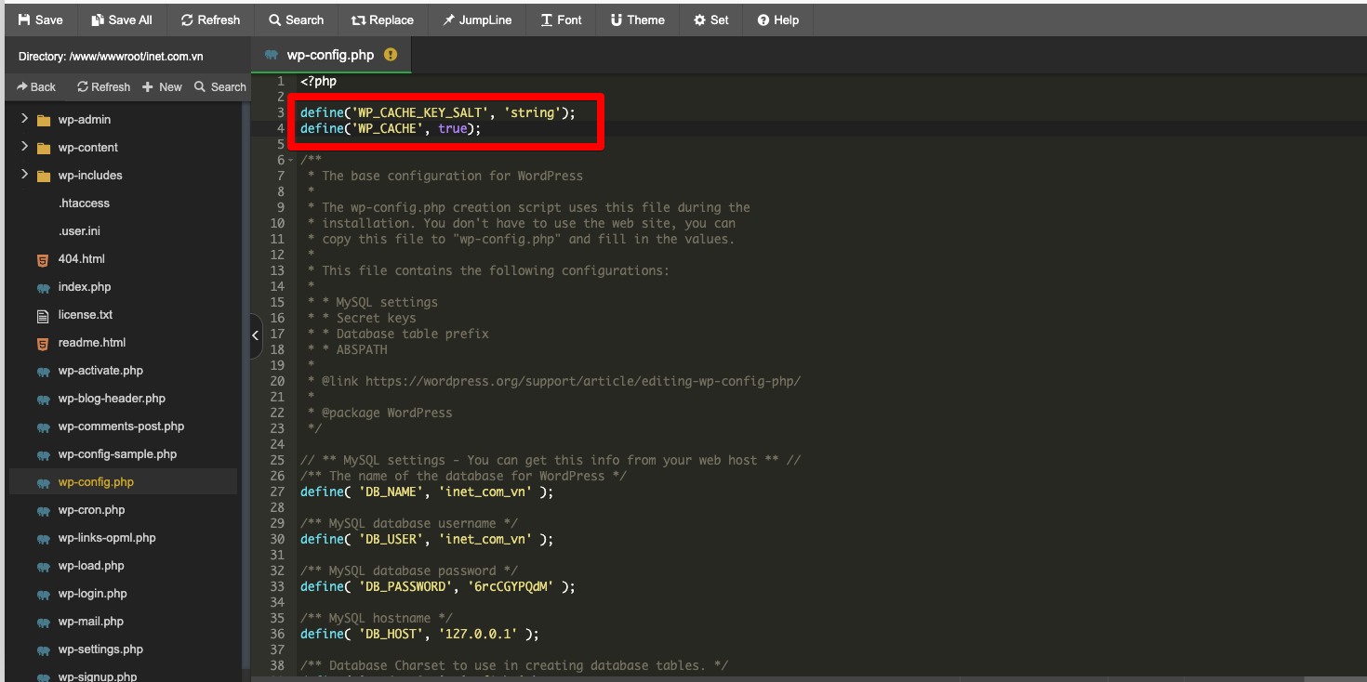Open the wp-settings.php file name

(100, 649)
